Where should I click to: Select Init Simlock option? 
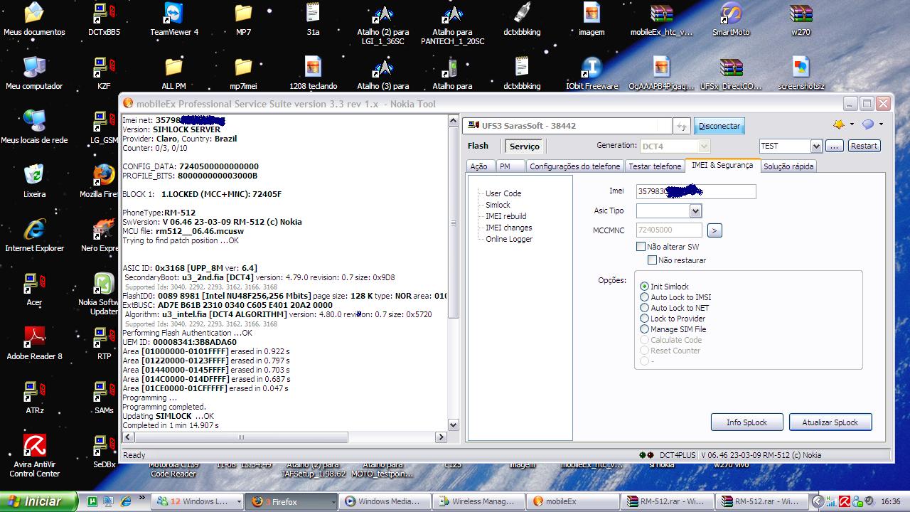[645, 287]
